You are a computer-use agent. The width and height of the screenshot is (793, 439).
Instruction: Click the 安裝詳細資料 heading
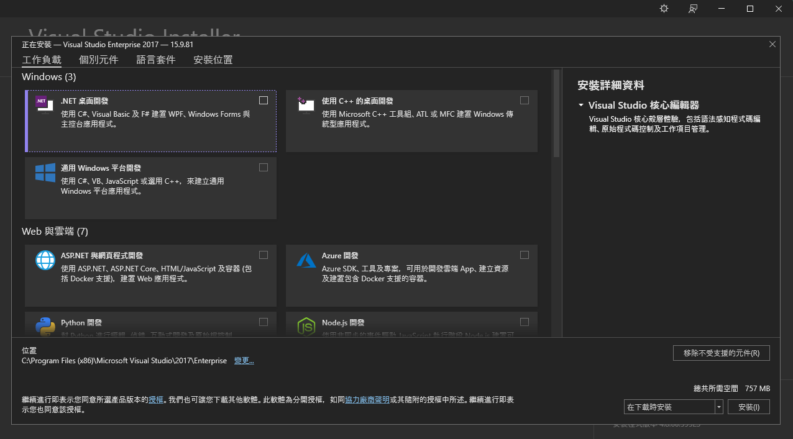coord(611,85)
